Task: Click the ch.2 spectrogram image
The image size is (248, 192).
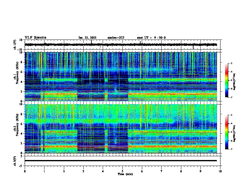Action: click(121, 129)
